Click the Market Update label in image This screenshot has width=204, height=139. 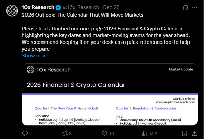(181, 69)
